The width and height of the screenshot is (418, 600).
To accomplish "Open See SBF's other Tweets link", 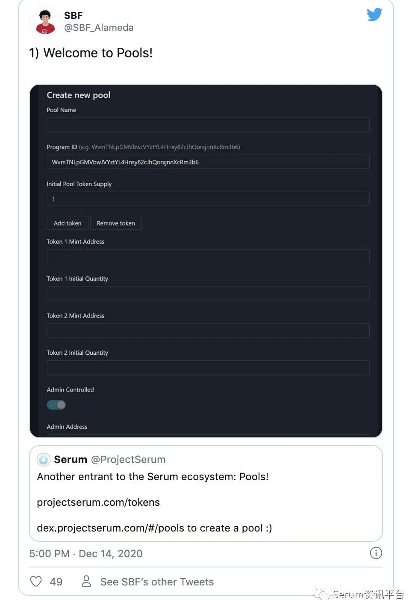I will coord(157,582).
